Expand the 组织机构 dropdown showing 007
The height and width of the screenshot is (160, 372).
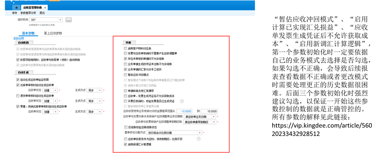(x=60, y=20)
